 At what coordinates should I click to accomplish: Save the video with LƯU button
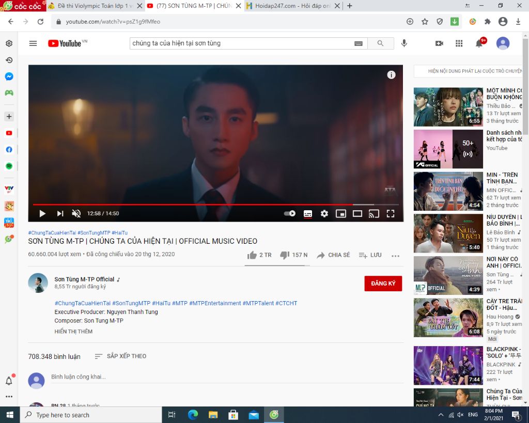pyautogui.click(x=370, y=255)
